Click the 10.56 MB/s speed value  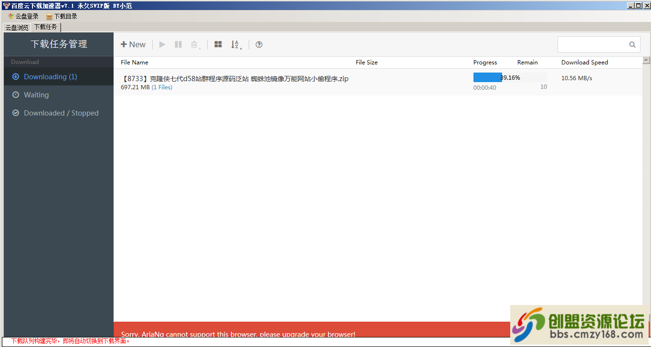point(577,78)
